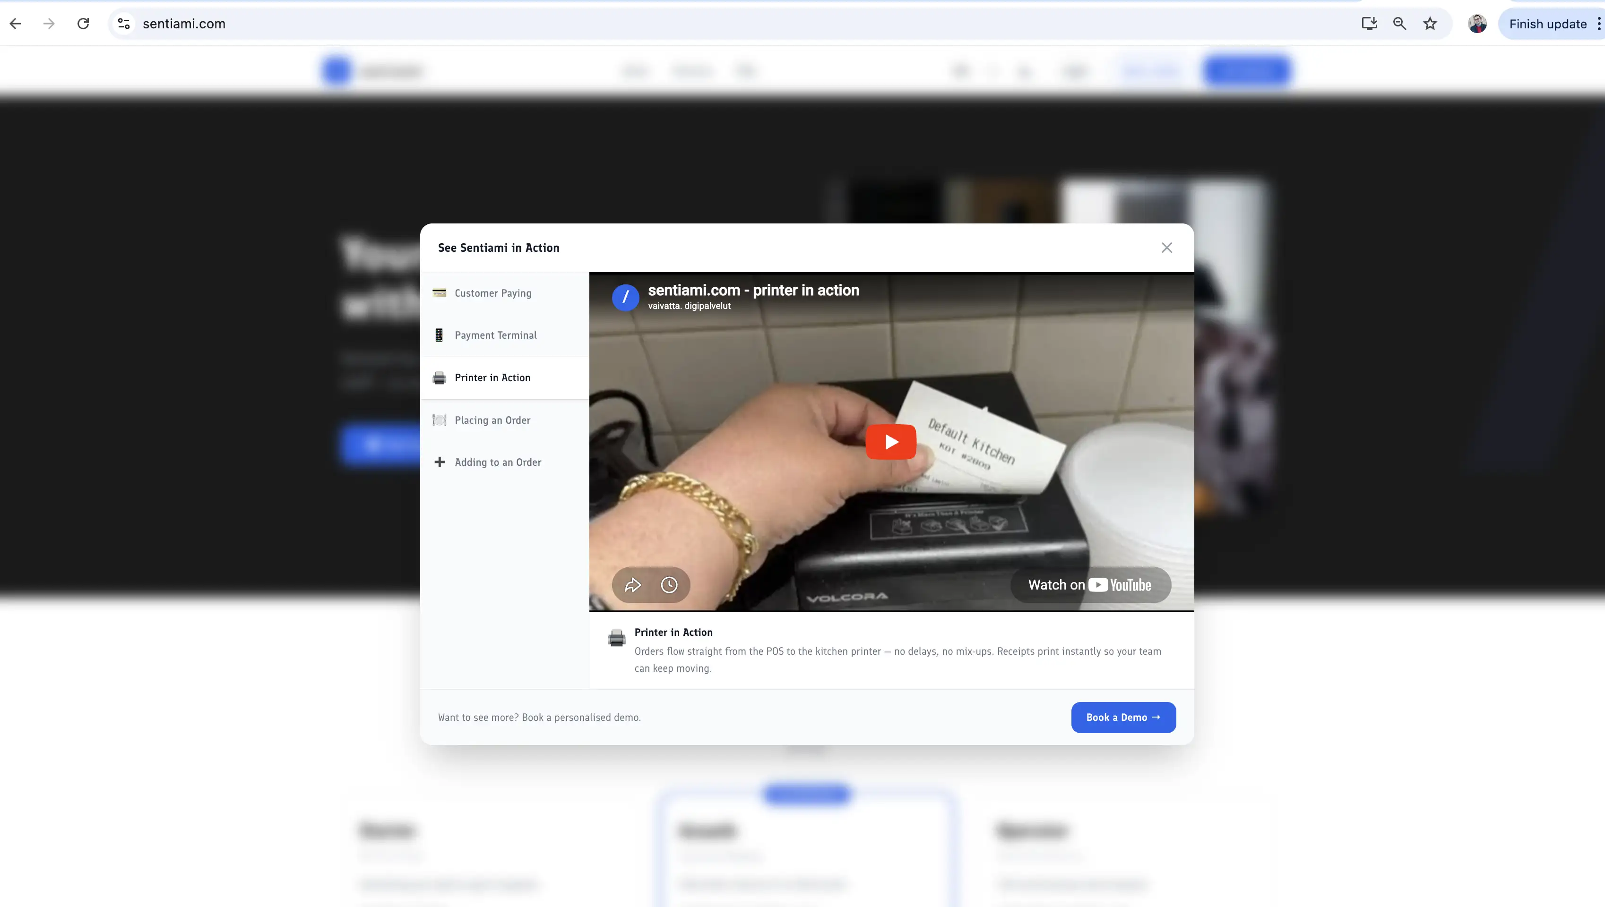1605x907 pixels.
Task: Click the 'Orders flow straight from the POS' paragraph
Action: [898, 659]
